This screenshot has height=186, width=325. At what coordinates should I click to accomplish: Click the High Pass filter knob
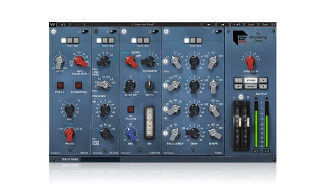pos(106,133)
